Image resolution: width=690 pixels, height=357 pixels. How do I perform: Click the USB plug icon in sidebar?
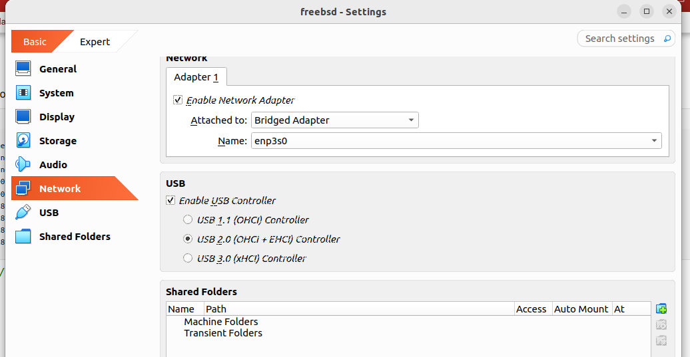tap(23, 213)
